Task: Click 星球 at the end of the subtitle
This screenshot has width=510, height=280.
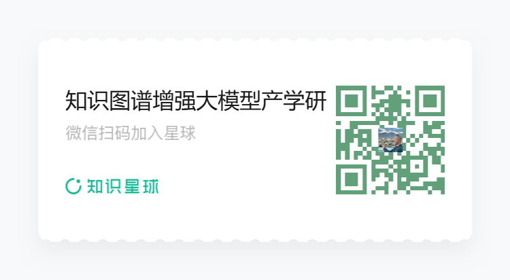Action: pyautogui.click(x=180, y=133)
